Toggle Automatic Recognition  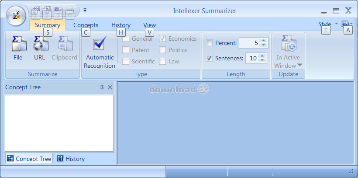100,52
